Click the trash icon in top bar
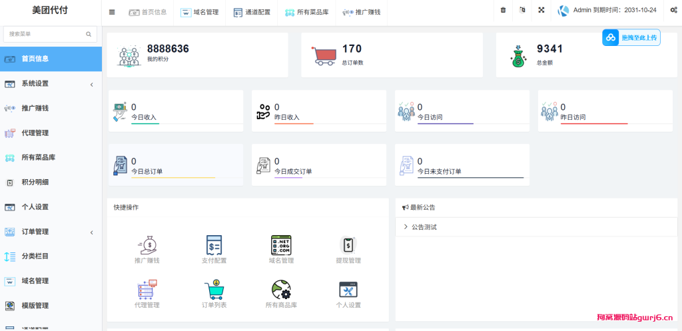Image resolution: width=682 pixels, height=331 pixels. (504, 10)
